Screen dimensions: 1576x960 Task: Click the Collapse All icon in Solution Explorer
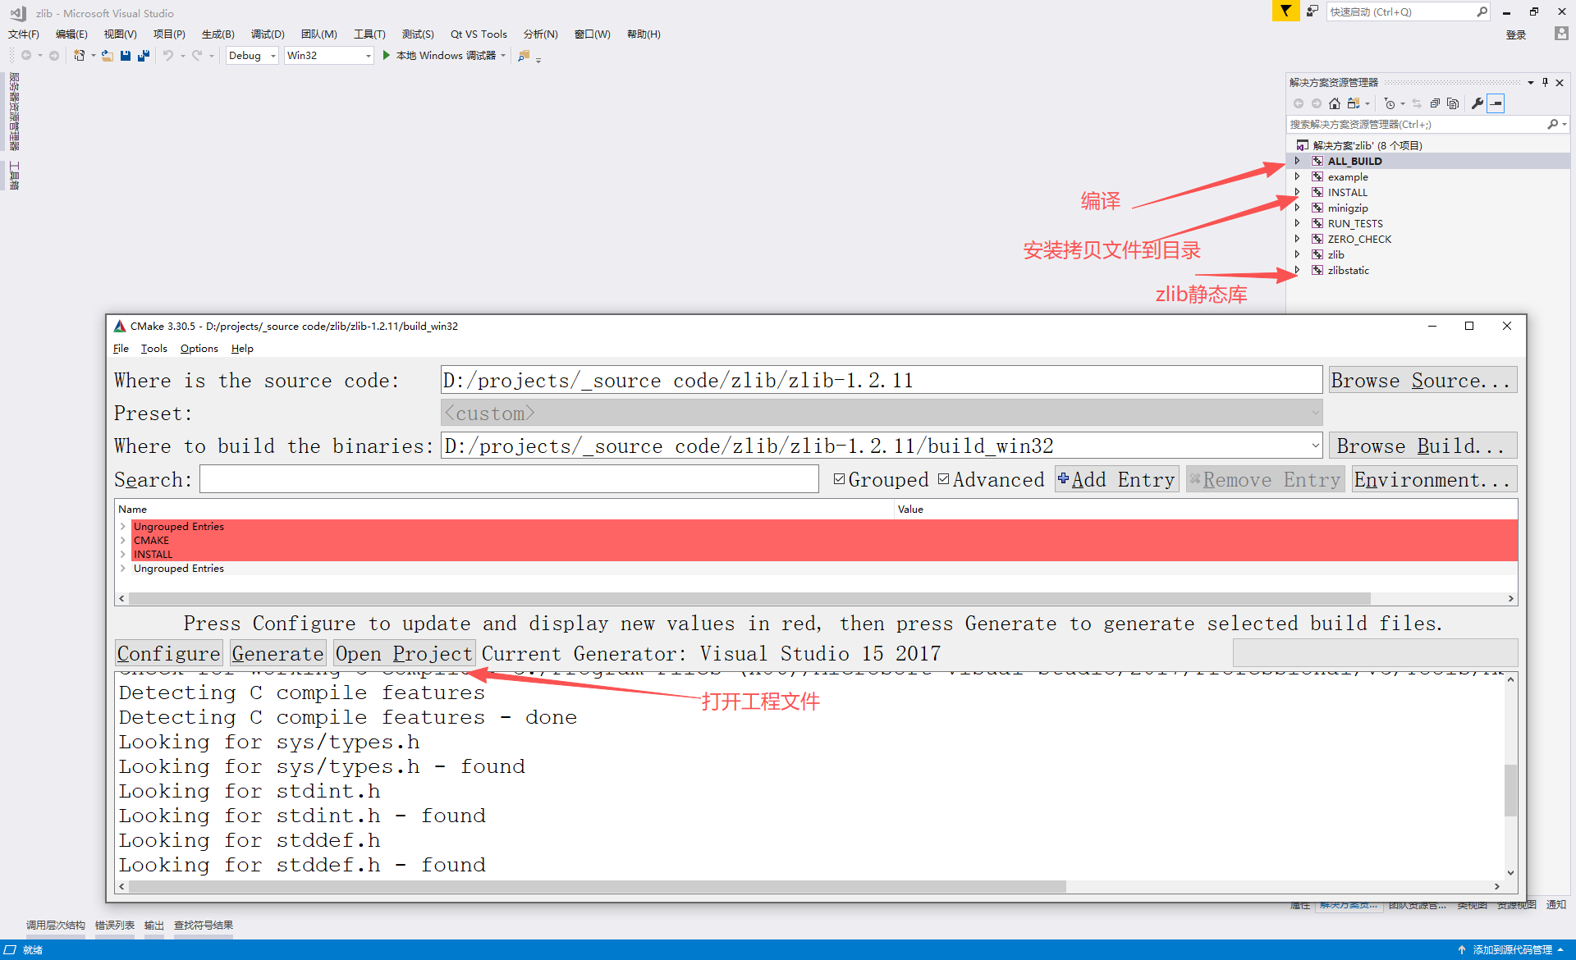(x=1436, y=103)
